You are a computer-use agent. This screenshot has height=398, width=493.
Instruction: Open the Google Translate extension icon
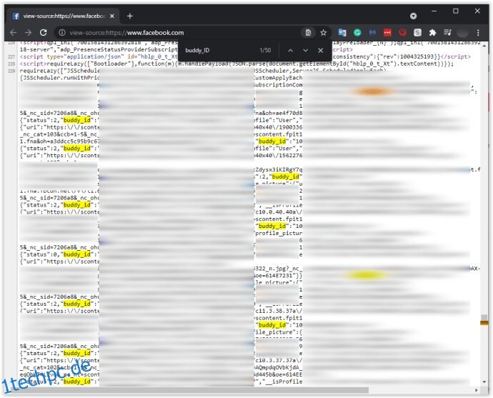pyautogui.click(x=342, y=32)
